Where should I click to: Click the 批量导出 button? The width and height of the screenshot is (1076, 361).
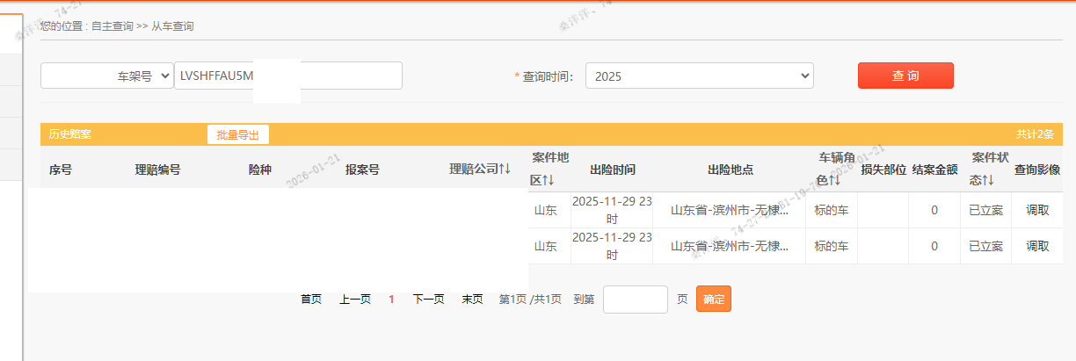coord(237,134)
